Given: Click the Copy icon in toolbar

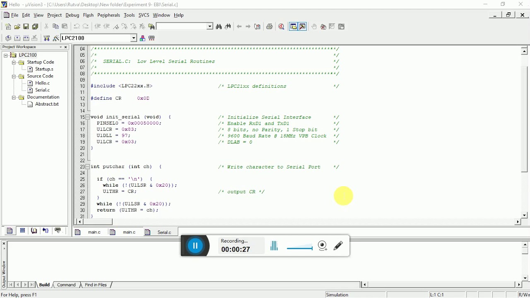Looking at the screenshot, I should point(55,26).
